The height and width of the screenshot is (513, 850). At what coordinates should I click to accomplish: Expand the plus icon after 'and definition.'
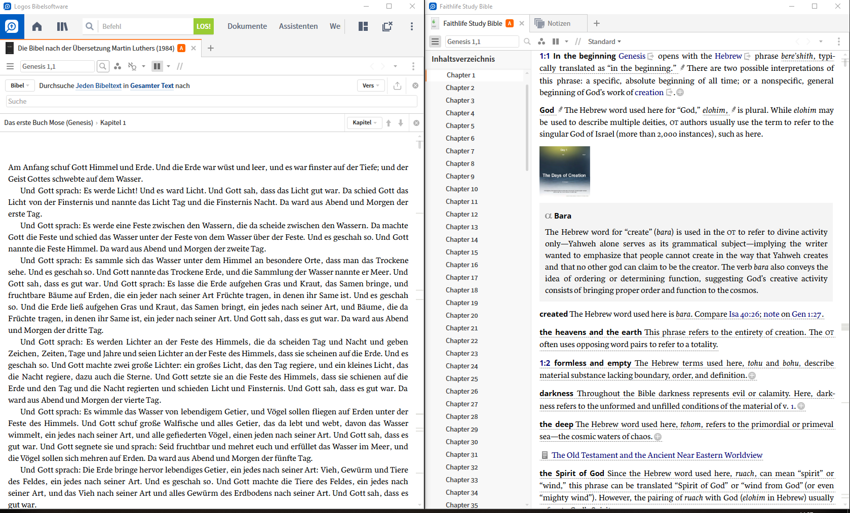[752, 375]
